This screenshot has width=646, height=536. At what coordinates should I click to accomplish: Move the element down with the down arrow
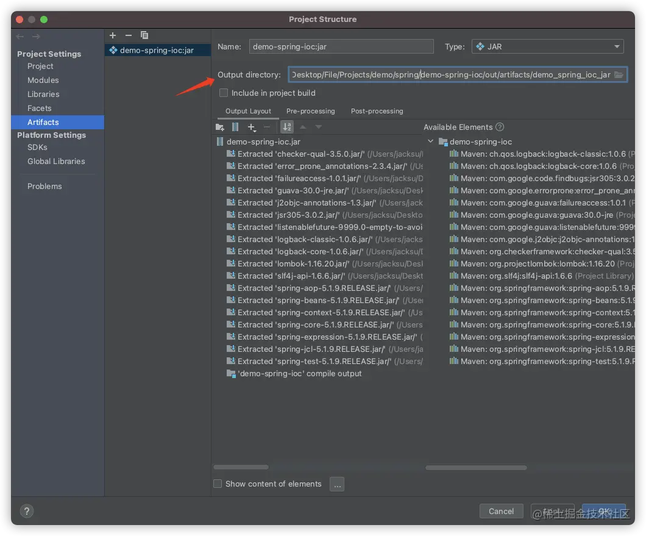319,127
